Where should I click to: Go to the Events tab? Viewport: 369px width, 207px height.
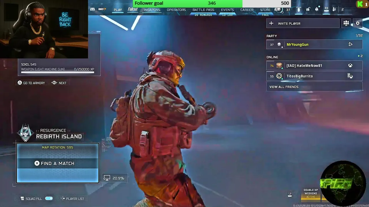227,10
